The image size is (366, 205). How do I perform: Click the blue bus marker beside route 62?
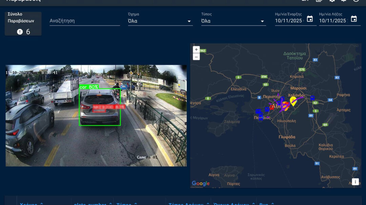pyautogui.click(x=312, y=98)
